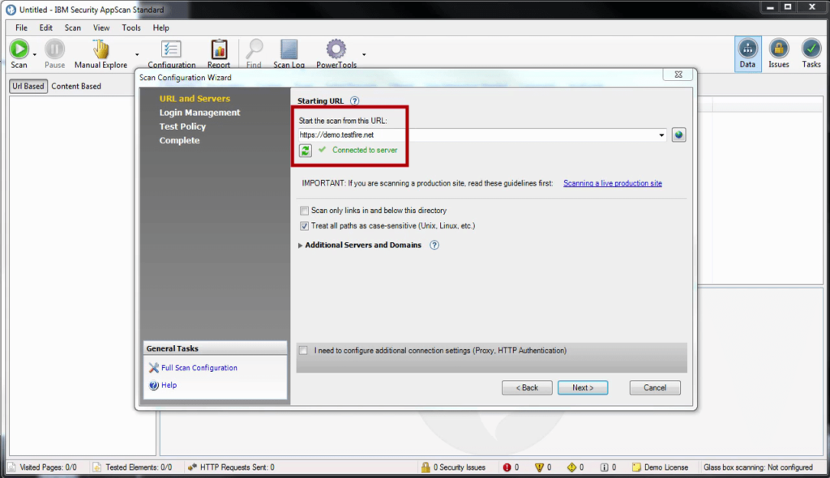Screen dimensions: 830x478
Task: Open the starting URL dropdown arrow
Action: pos(661,135)
